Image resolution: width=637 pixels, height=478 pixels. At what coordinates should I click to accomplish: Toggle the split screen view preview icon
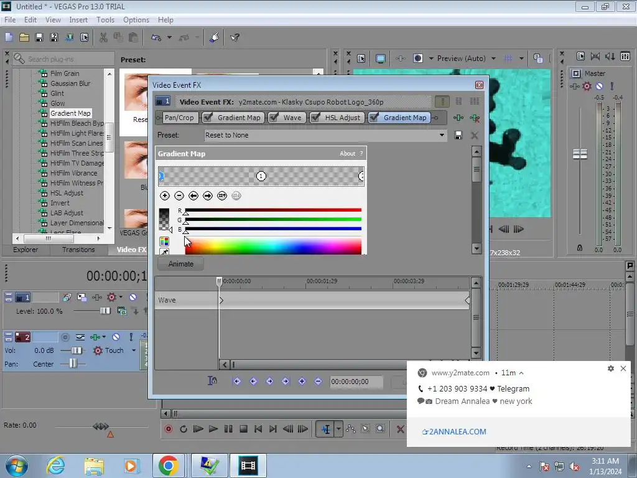coord(417,59)
